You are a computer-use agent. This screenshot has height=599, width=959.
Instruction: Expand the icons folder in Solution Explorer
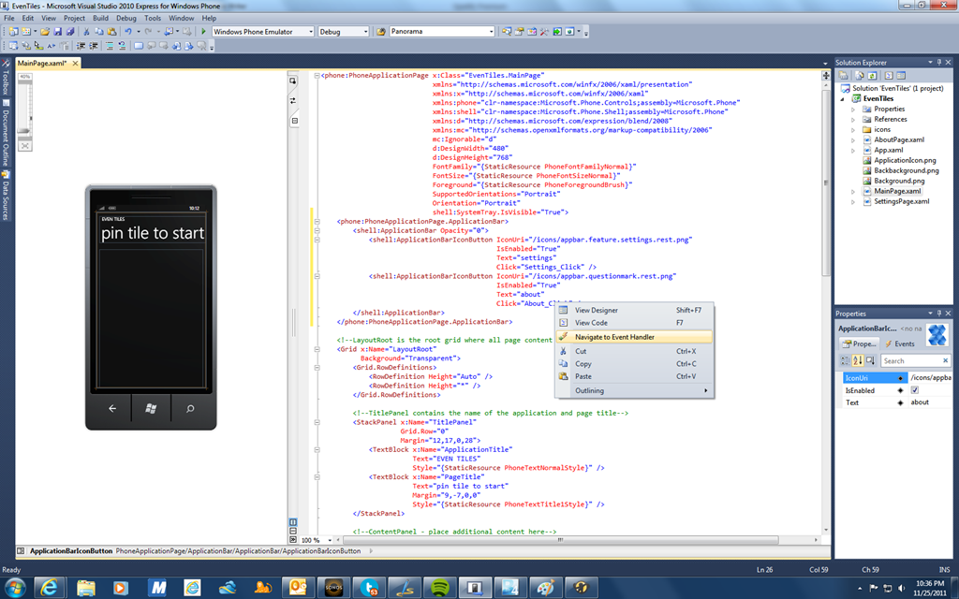pos(853,129)
